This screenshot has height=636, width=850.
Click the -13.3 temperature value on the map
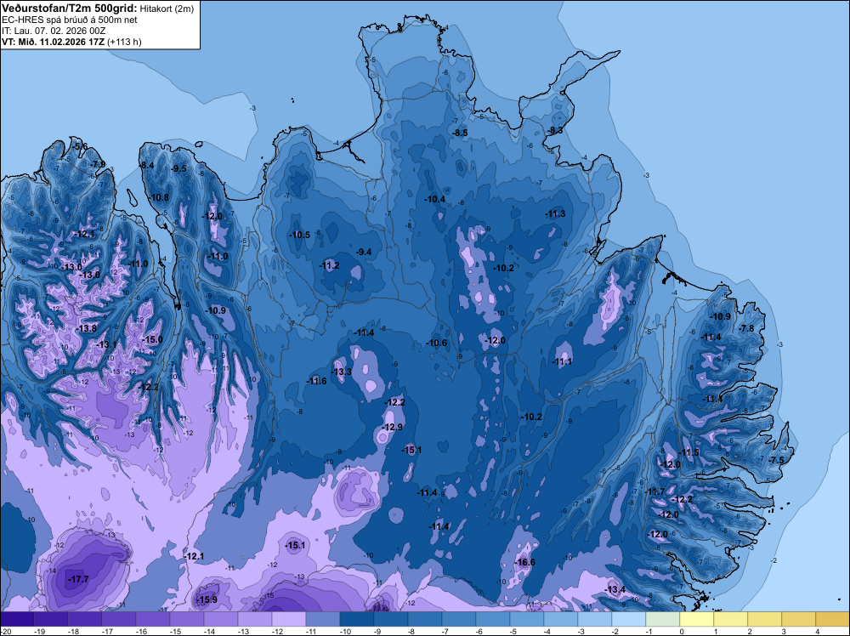(342, 372)
